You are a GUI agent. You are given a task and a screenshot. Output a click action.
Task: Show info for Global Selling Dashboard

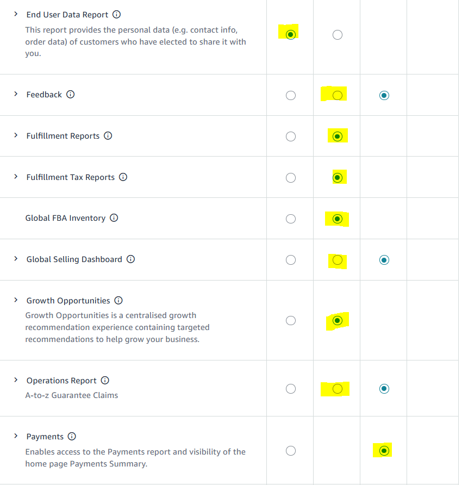(x=130, y=259)
